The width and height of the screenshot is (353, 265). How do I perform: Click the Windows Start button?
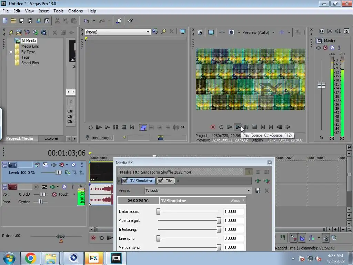pyautogui.click(x=9, y=258)
